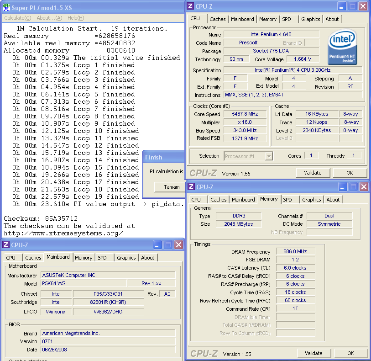Click the DRAM Frequency 686.0 MHz value
371x361 pixels.
tap(295, 251)
